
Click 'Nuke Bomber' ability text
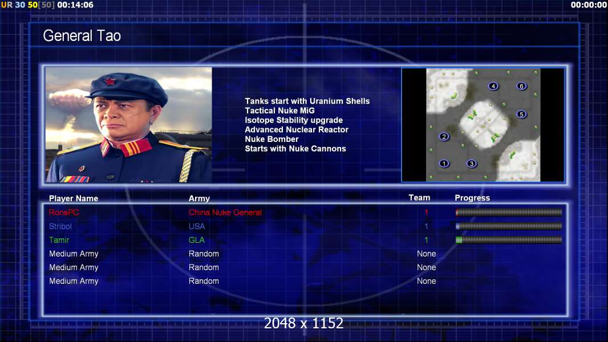coord(271,139)
